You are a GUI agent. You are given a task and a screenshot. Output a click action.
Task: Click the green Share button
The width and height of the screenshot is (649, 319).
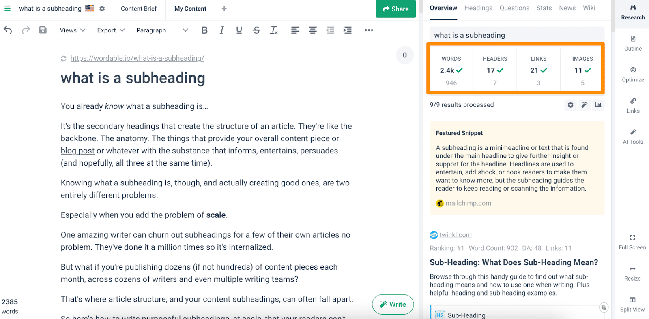click(396, 9)
